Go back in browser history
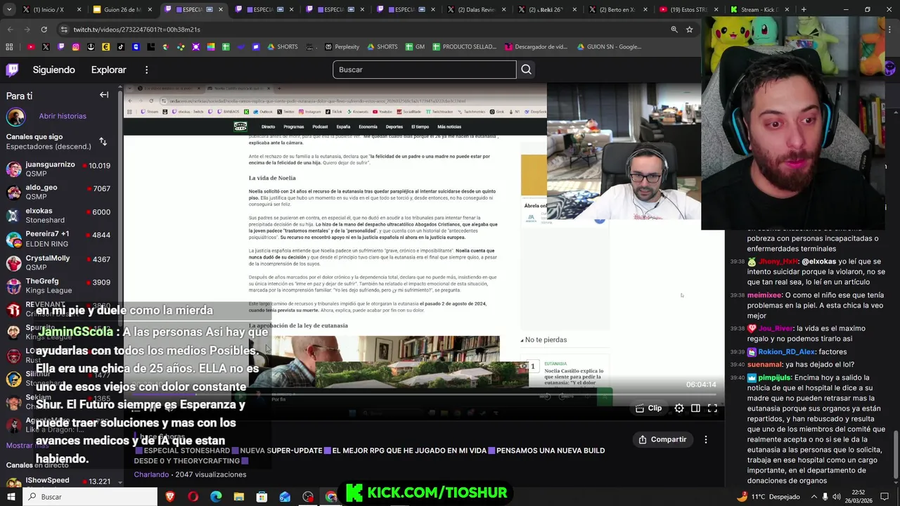Screen dimensions: 900x506 point(10,30)
